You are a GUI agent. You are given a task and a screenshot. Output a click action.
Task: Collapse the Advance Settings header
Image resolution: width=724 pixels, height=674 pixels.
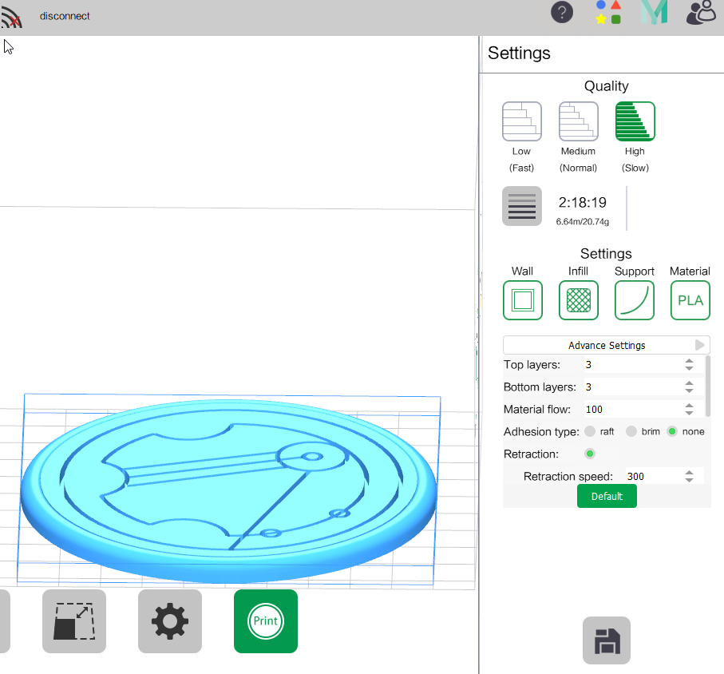606,345
